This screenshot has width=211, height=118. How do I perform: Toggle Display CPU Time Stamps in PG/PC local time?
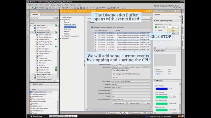tap(92, 27)
